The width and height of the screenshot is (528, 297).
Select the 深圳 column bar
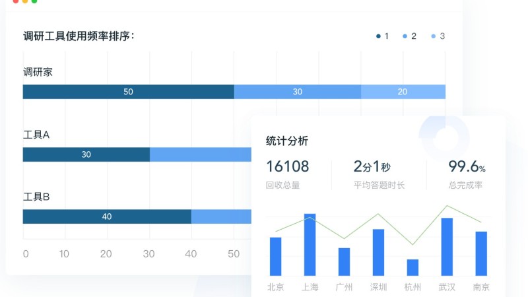[378, 253]
